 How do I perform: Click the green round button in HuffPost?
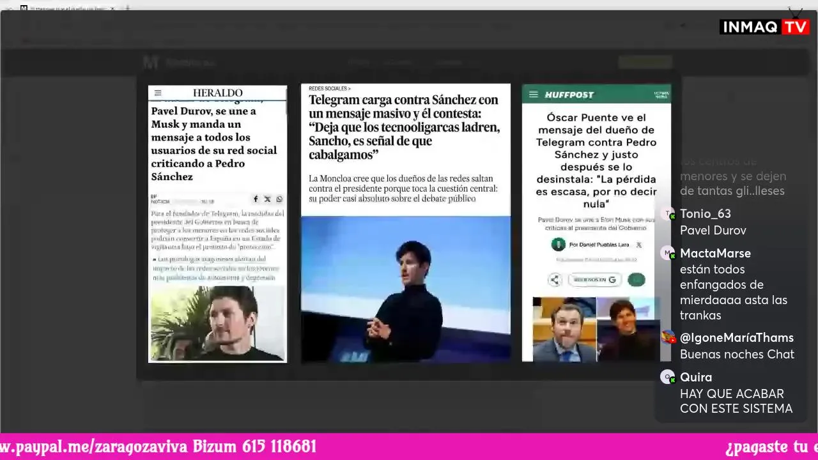(x=636, y=280)
